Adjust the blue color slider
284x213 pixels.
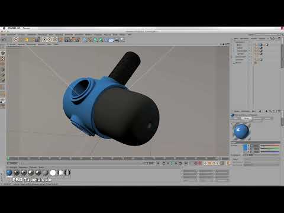pyautogui.click(x=270, y=152)
